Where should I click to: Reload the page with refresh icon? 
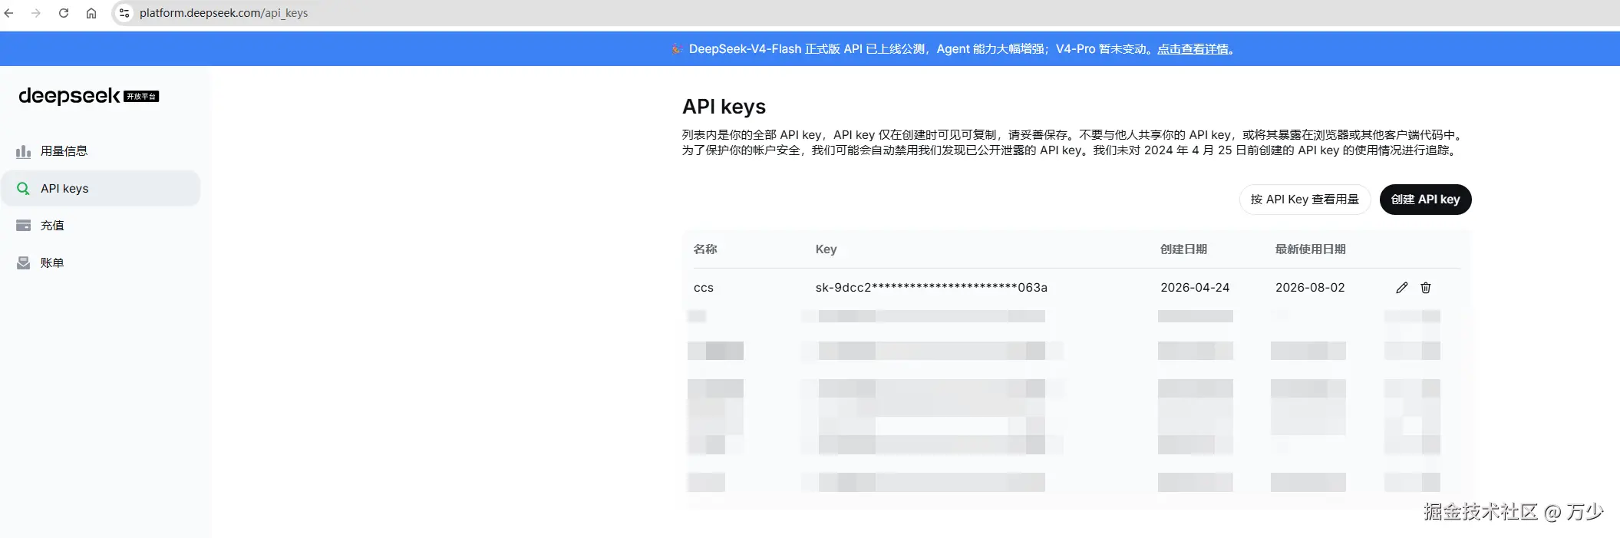[64, 13]
